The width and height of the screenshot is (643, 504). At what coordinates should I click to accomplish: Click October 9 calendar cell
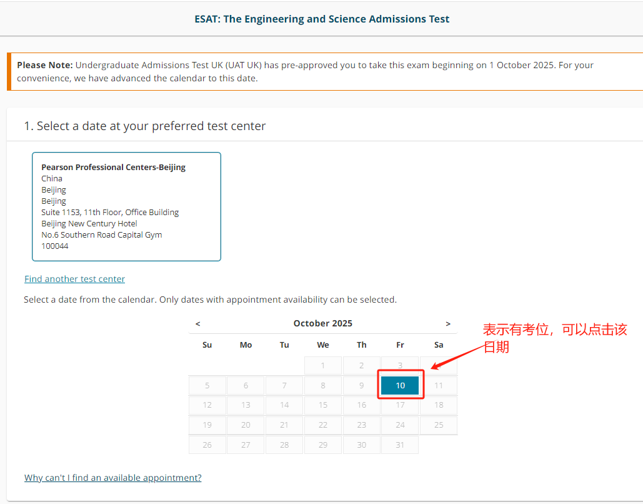click(x=361, y=385)
